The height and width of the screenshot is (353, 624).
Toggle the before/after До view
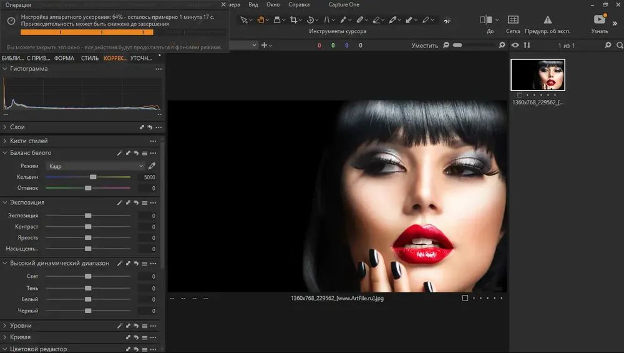(486, 19)
